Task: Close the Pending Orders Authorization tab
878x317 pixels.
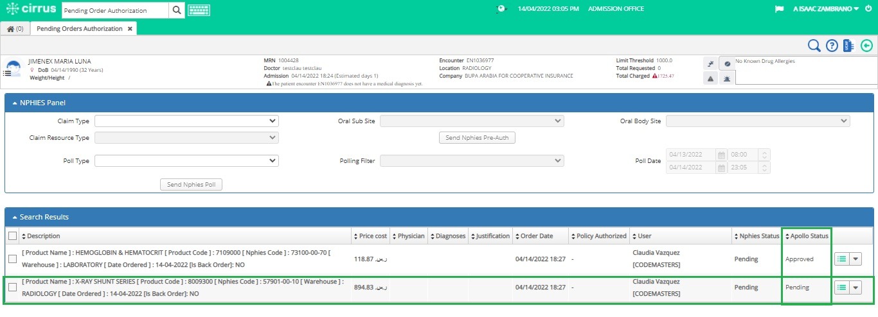Action: [x=130, y=29]
